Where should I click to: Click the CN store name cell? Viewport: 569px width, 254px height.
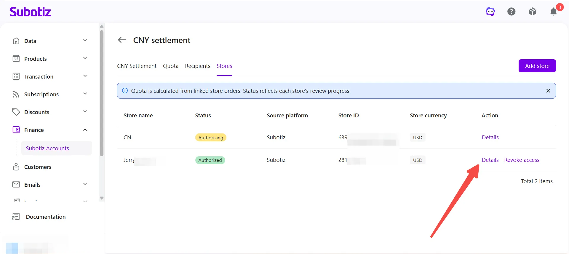point(127,137)
